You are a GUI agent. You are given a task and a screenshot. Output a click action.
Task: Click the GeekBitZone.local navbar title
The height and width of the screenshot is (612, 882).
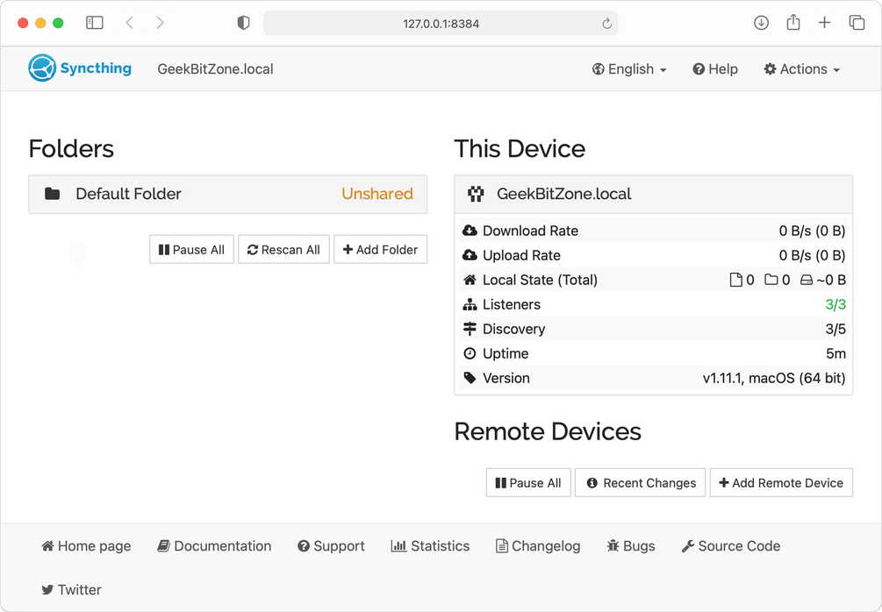point(215,69)
